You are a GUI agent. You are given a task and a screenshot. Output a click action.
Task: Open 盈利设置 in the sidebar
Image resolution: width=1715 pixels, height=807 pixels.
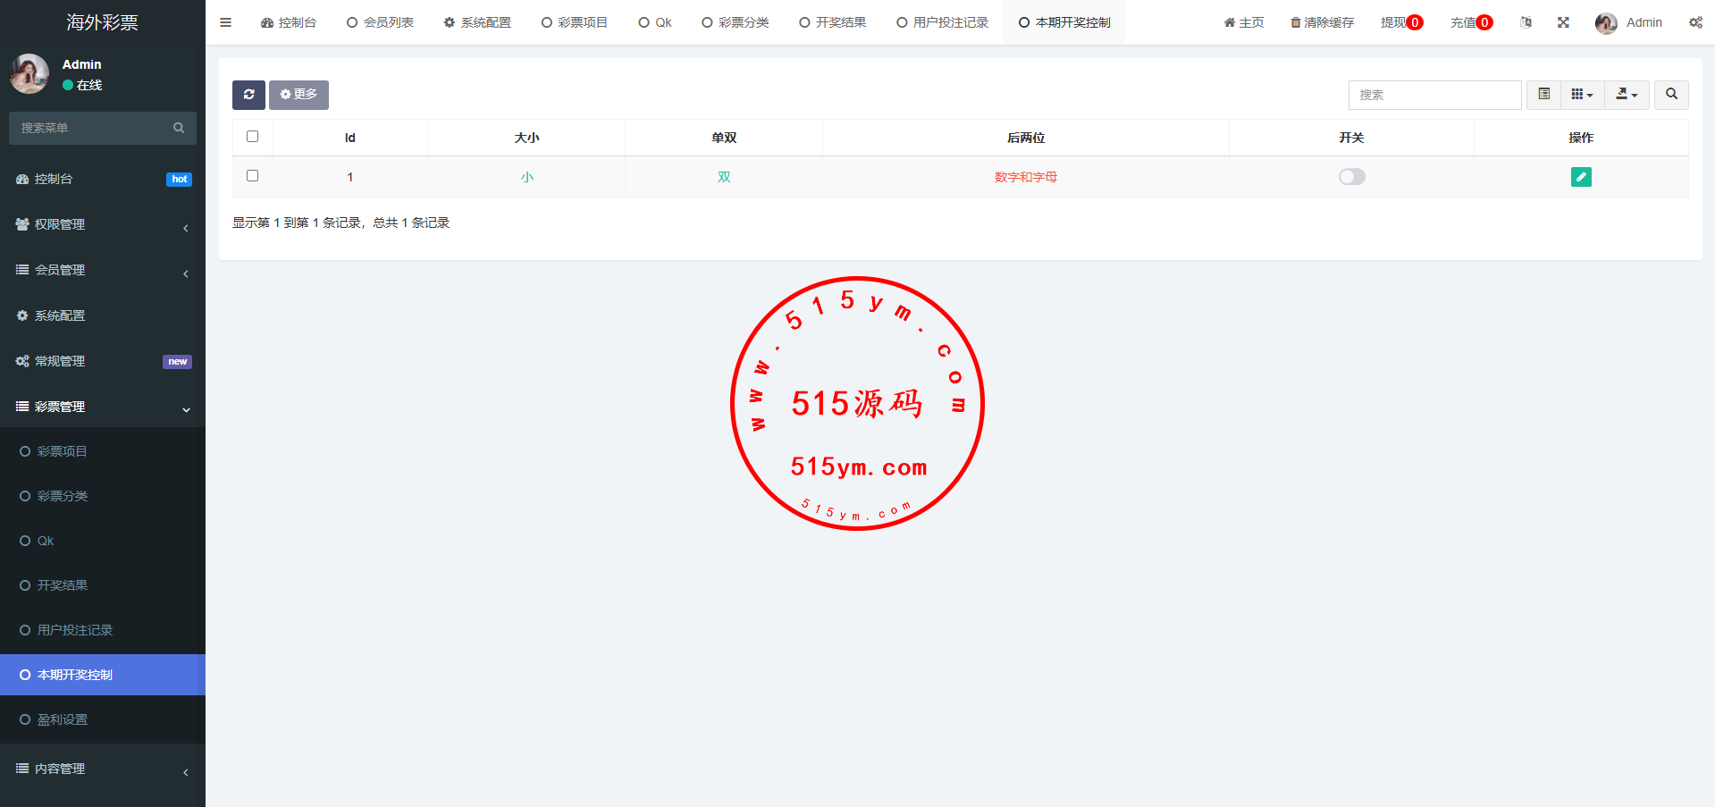pos(63,719)
